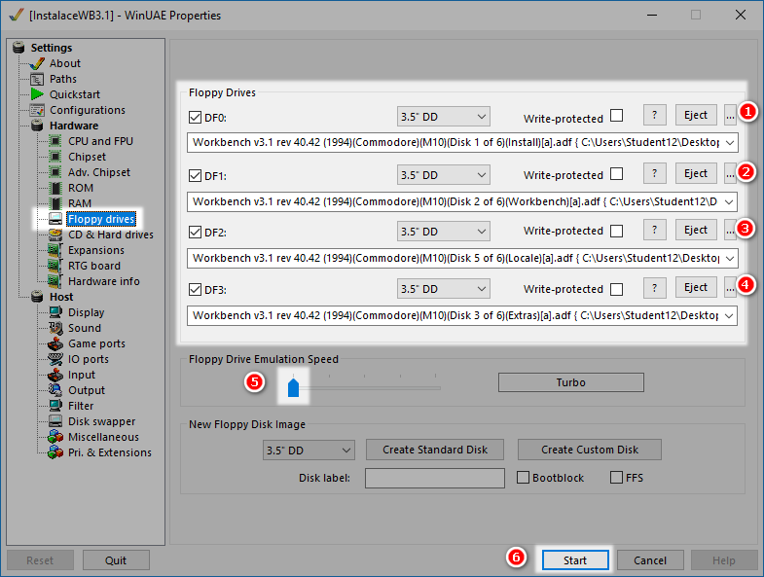This screenshot has height=577, width=764.
Task: Click the IO ports icon
Action: (x=55, y=359)
